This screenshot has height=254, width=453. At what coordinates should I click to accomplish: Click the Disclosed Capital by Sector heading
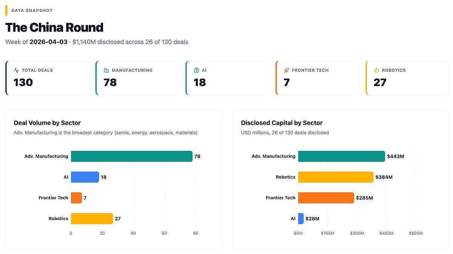(282, 123)
